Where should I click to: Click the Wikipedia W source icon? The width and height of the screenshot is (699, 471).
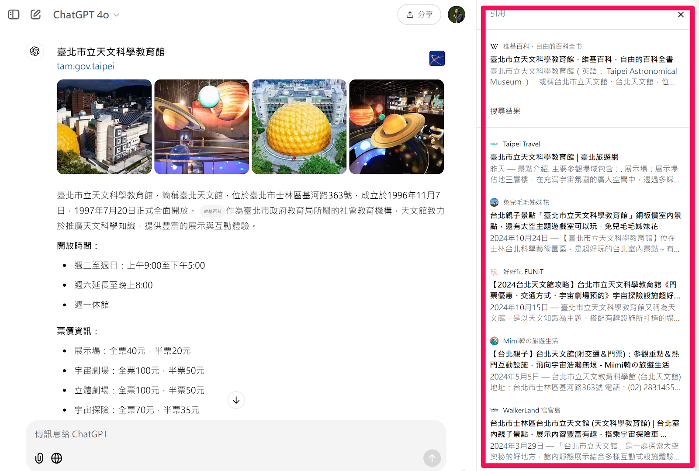(x=494, y=46)
